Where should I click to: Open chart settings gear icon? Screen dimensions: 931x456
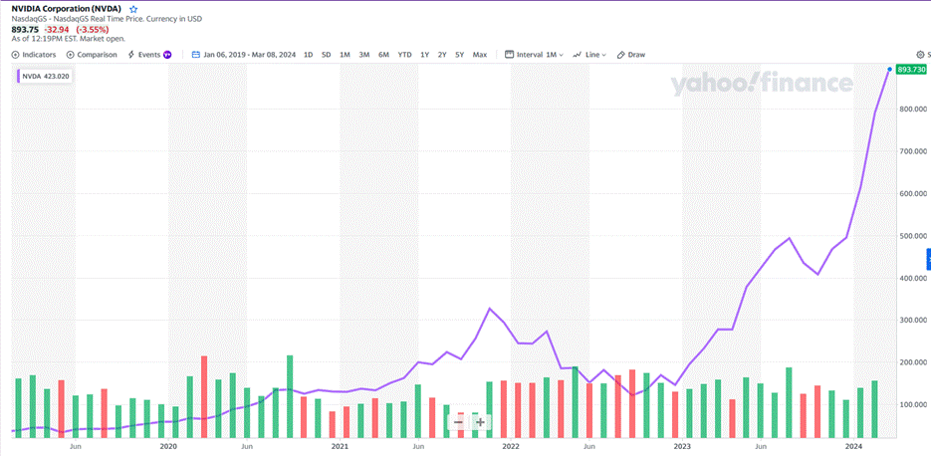click(x=920, y=55)
